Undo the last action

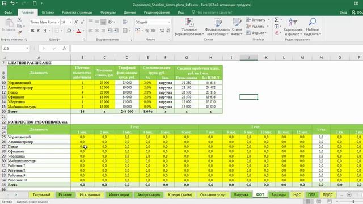(x=12, y=3)
